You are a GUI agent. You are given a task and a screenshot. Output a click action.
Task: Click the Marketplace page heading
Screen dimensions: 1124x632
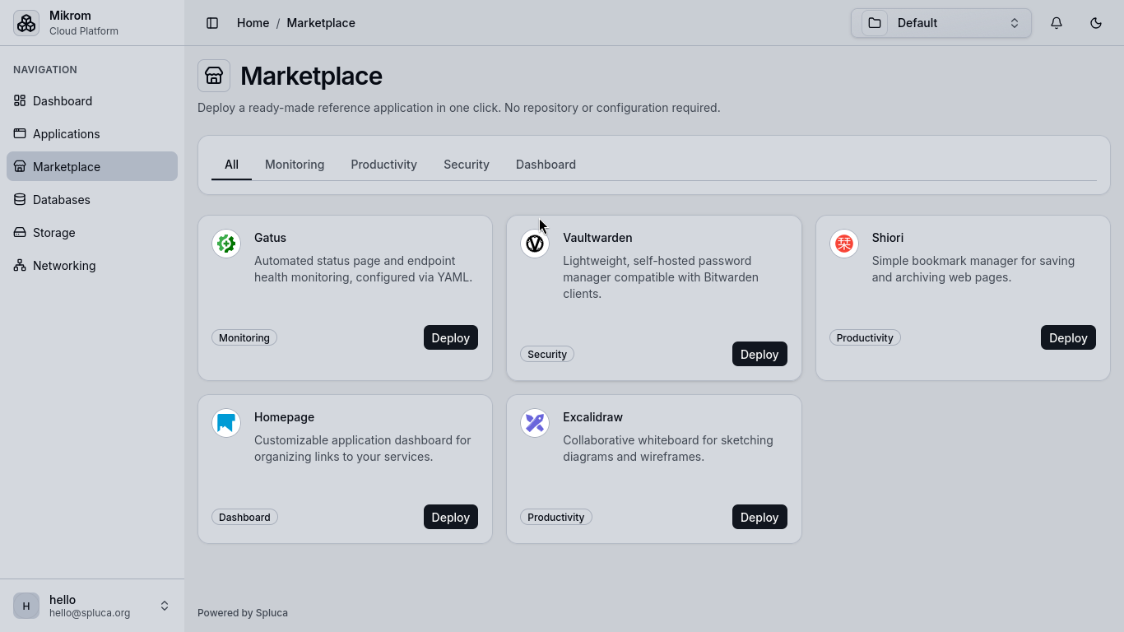311,76
